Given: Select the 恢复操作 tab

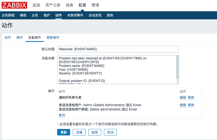Looking at the screenshot, I should [35, 38].
